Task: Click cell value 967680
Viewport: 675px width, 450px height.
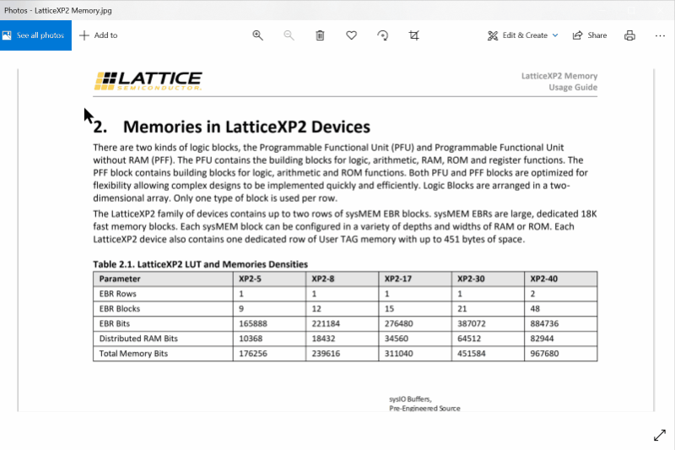Action: 544,354
